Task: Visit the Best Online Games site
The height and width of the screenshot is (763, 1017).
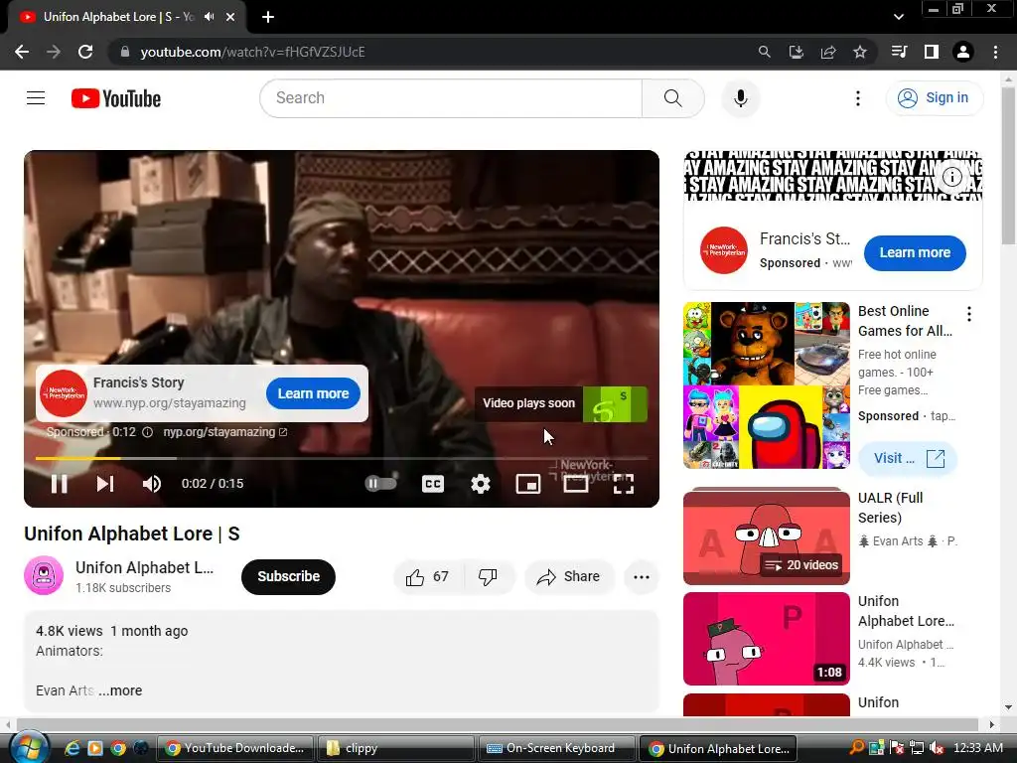Action: [x=908, y=459]
